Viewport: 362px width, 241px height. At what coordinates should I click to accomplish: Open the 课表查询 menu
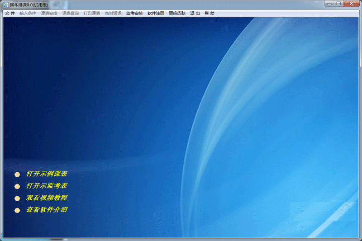coord(70,13)
